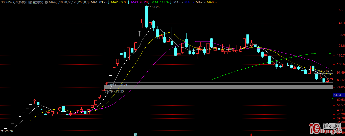Screen dimensions: 345x136
Task: Click the white MA1: 83.95 value
Action: [x=99, y=2]
